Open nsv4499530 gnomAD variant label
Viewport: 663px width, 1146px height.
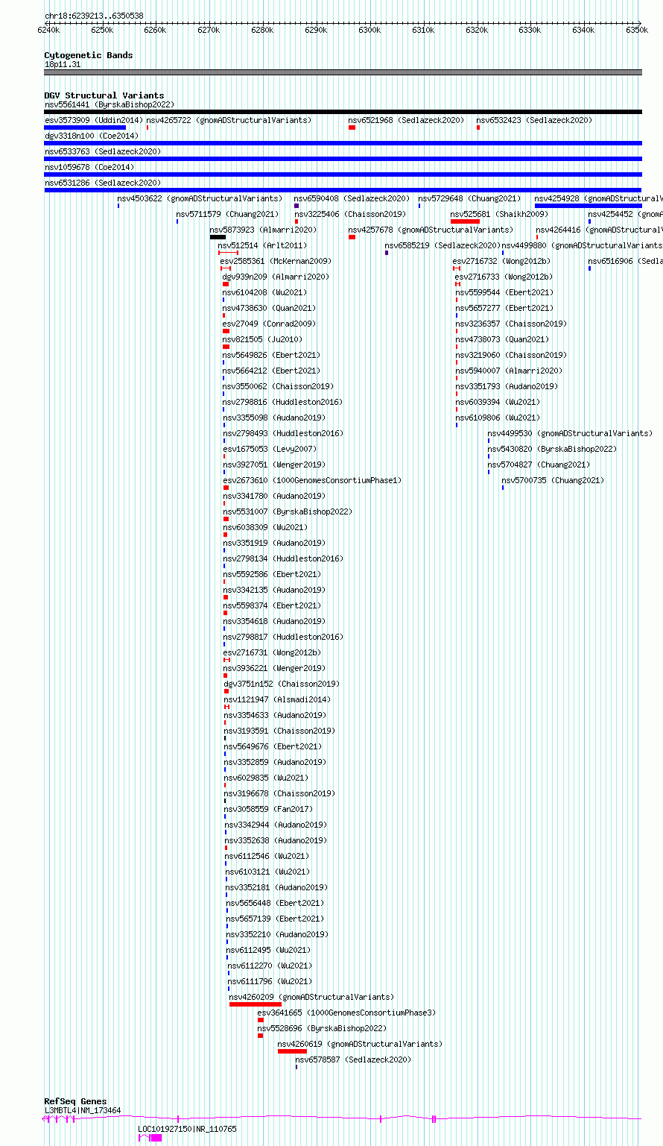(x=570, y=433)
